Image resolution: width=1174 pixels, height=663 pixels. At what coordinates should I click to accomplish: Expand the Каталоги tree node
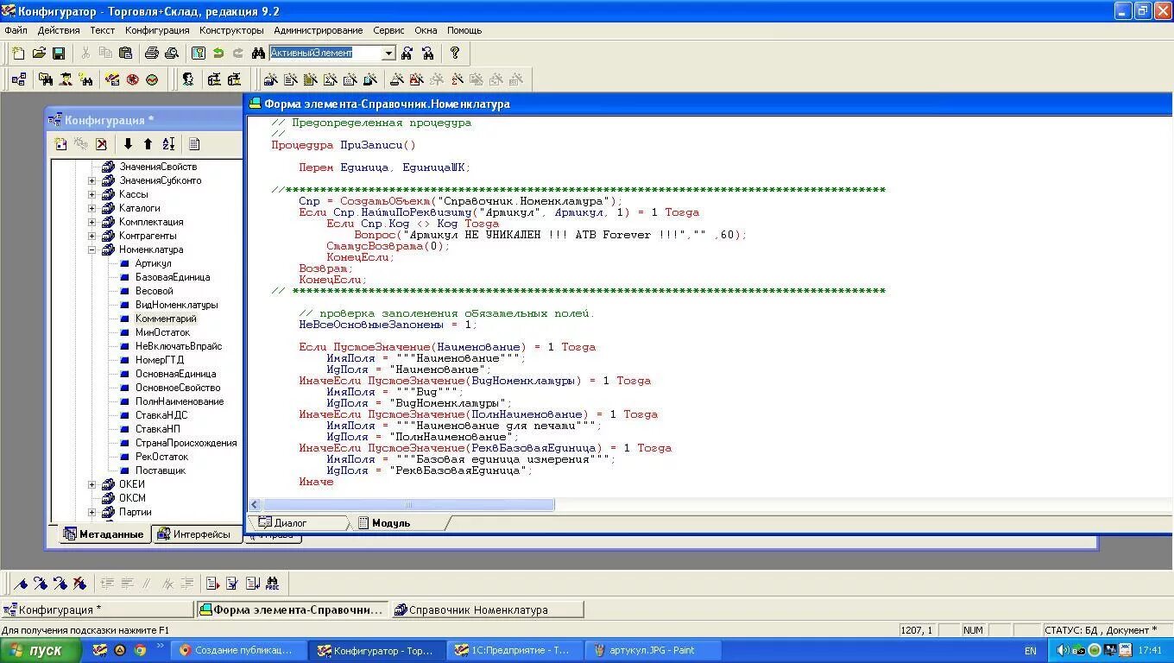click(92, 208)
